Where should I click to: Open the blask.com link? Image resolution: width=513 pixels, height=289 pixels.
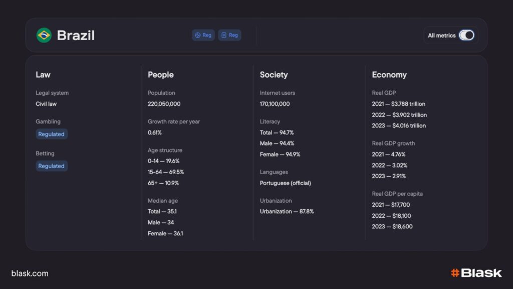coord(30,273)
